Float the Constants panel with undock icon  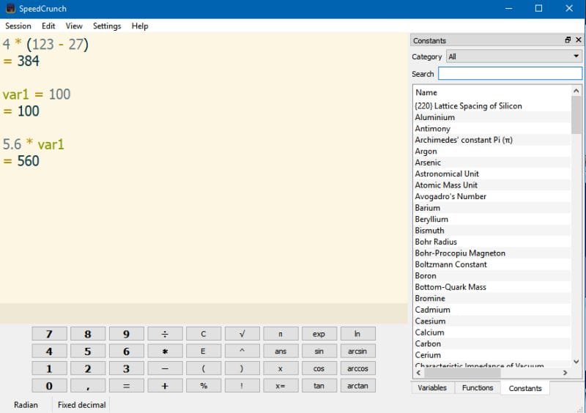point(567,40)
